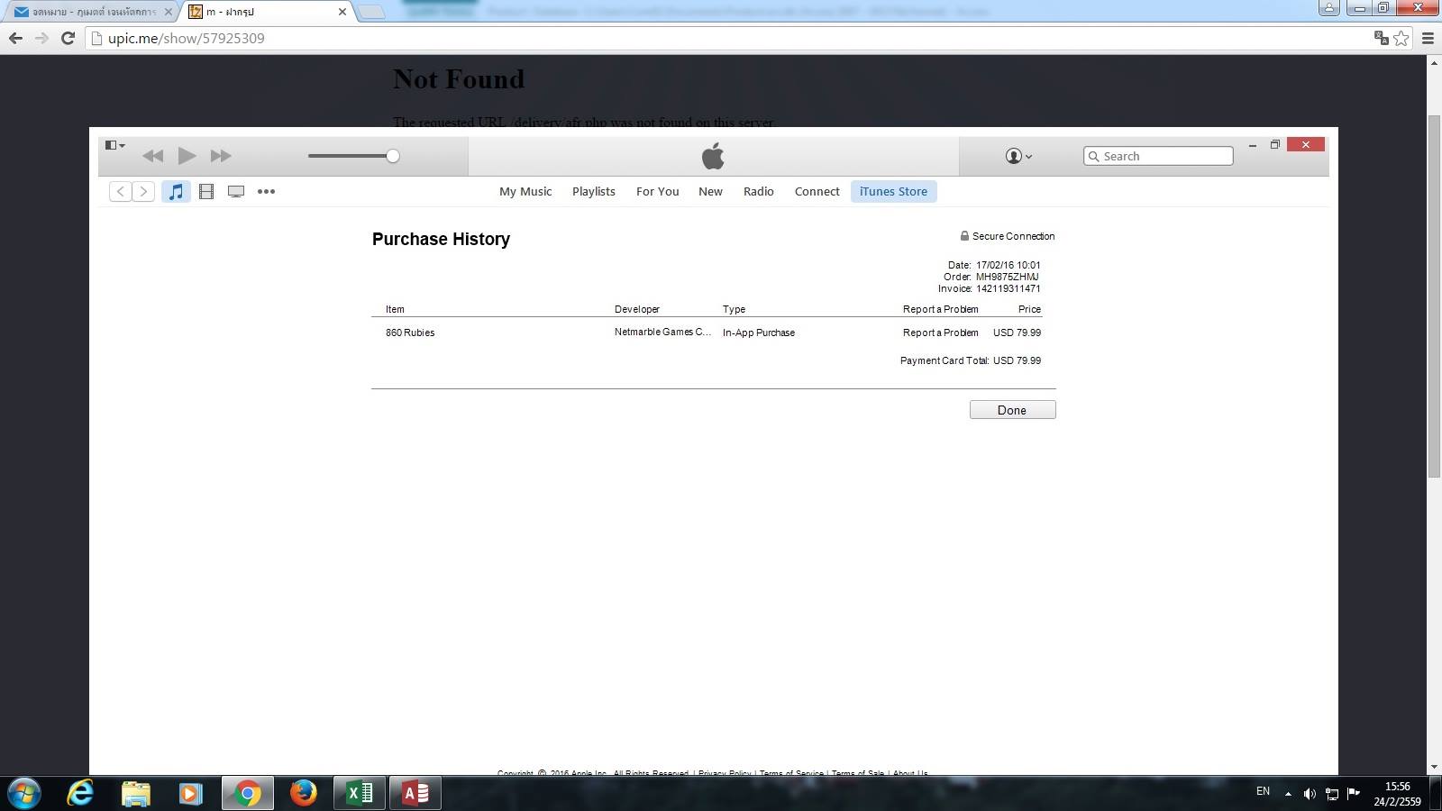Viewport: 1442px width, 811px height.
Task: Click the browser page vertical scrollbar
Action: click(1434, 297)
